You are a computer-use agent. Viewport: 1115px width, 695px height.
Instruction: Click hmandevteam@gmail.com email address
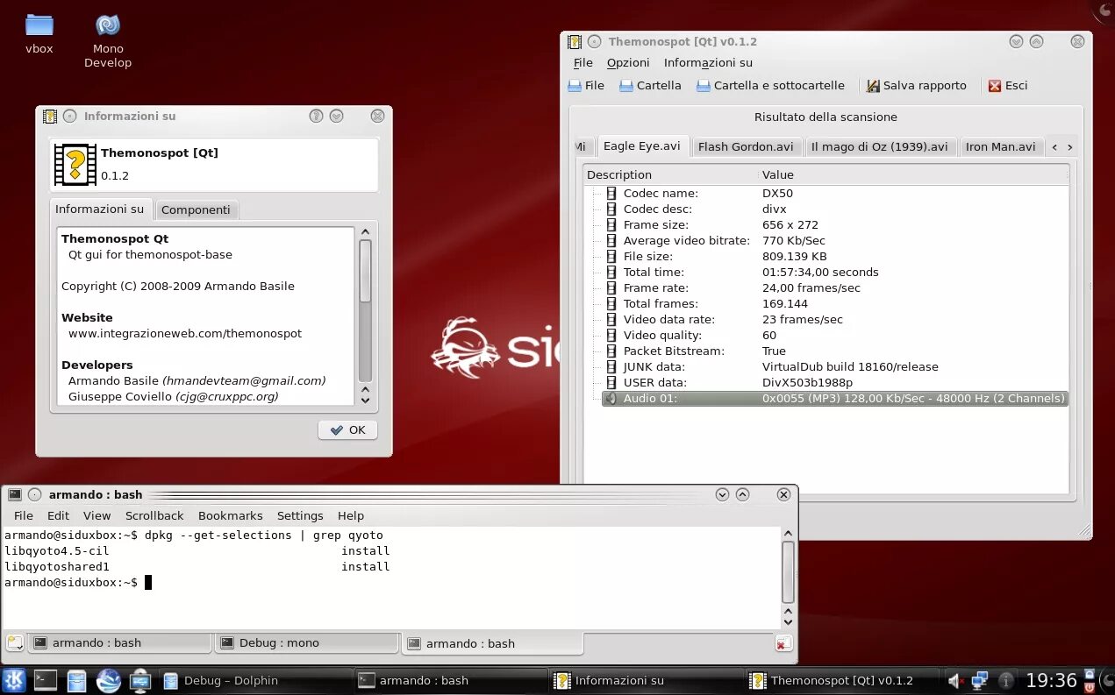[244, 380]
